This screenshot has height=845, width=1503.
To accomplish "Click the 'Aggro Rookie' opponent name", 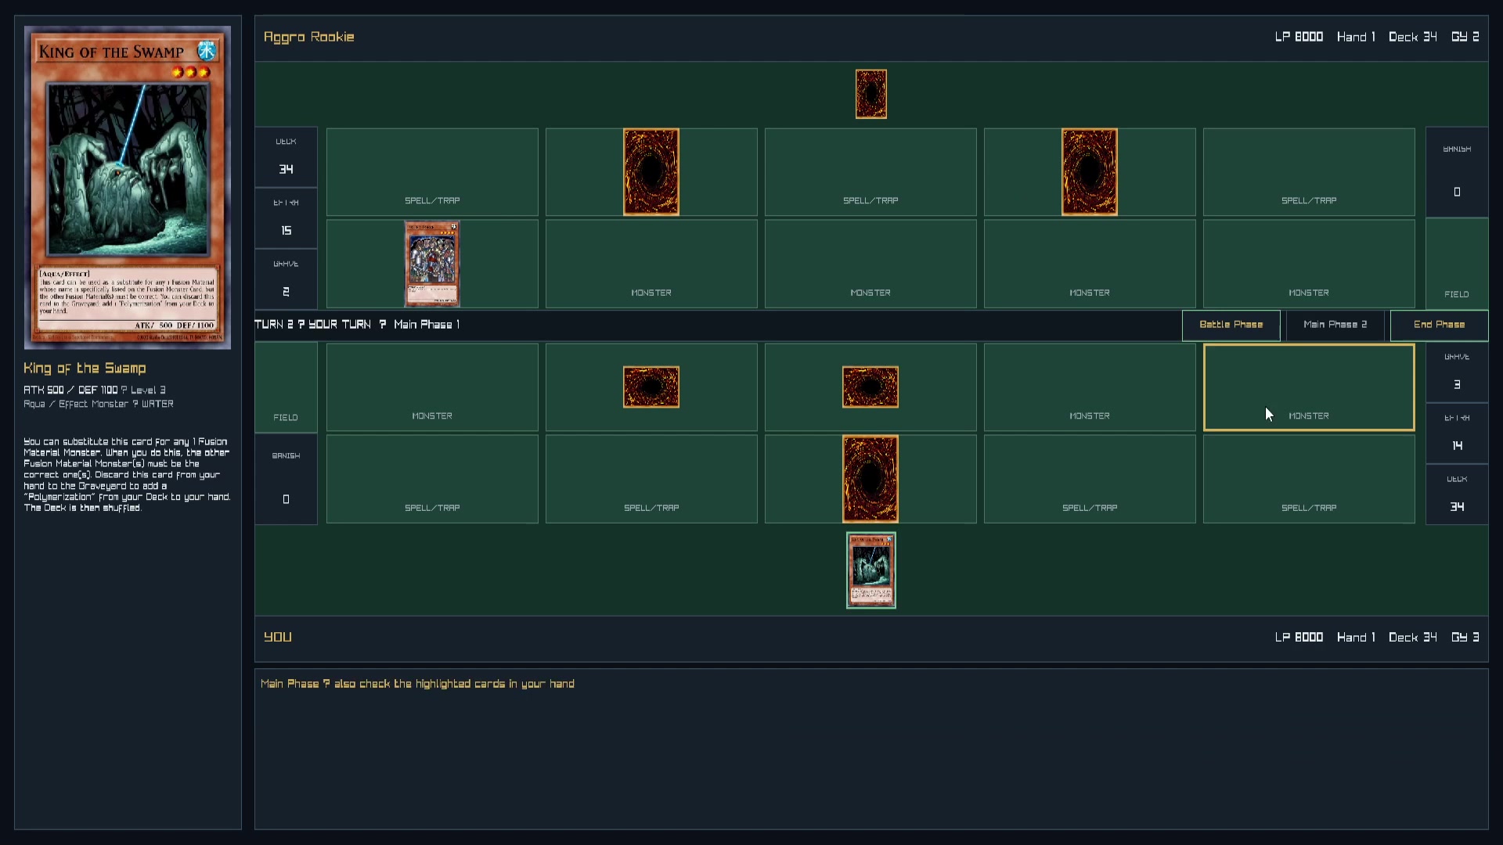I will 308,37.
